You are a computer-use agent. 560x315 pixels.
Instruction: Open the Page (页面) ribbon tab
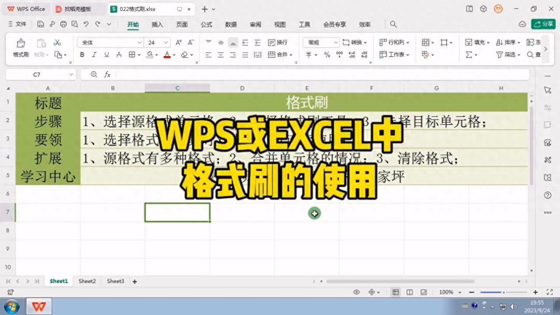pos(182,24)
